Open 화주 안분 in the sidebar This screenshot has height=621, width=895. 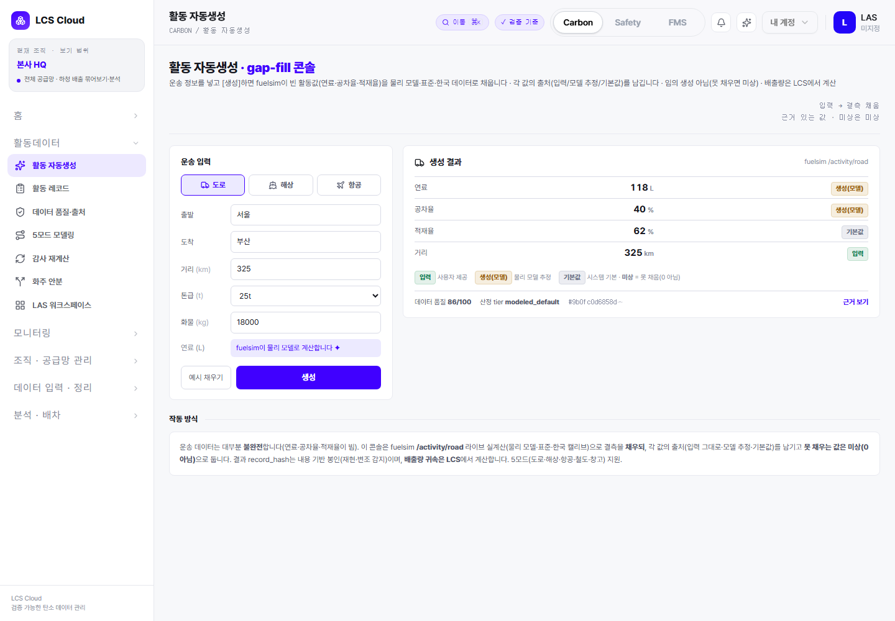click(x=76, y=282)
